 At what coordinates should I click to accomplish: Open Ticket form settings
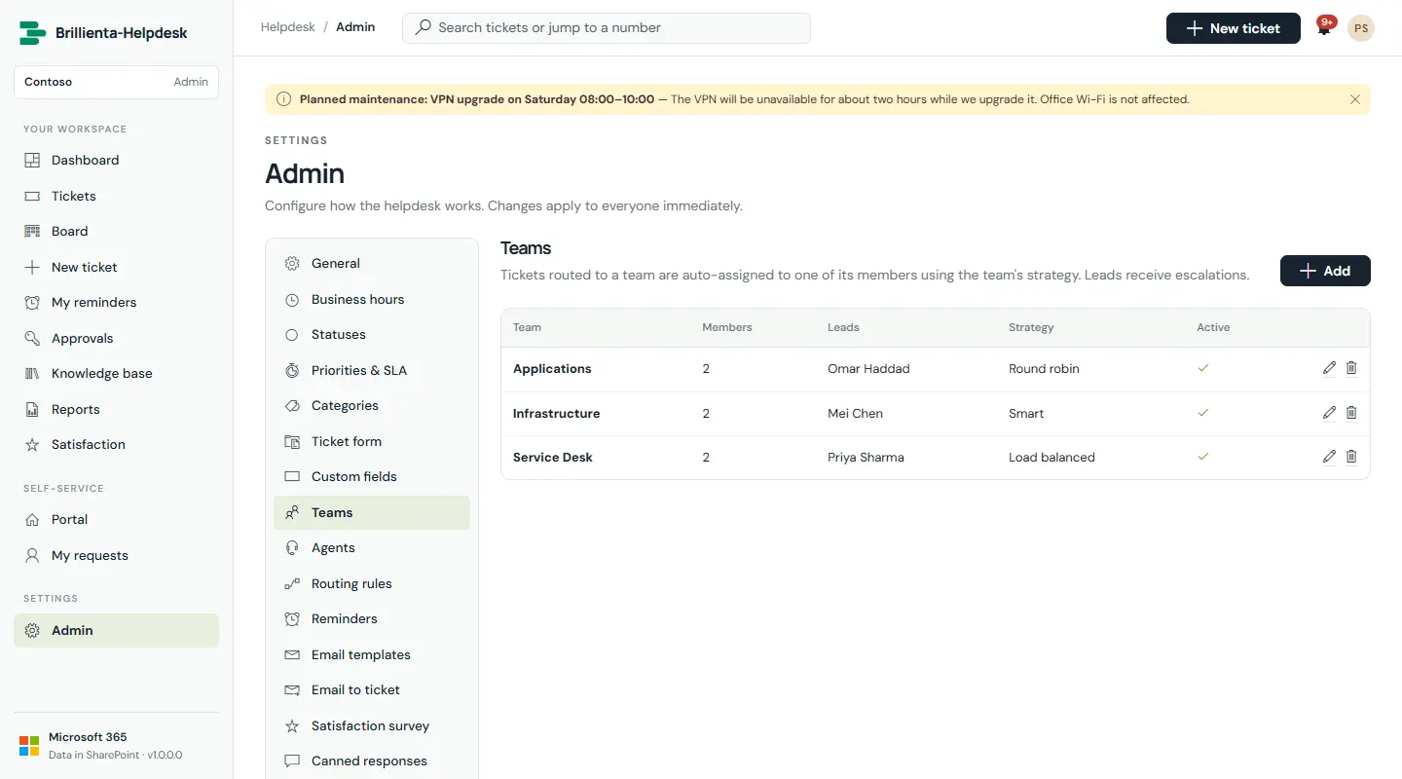pyautogui.click(x=372, y=441)
